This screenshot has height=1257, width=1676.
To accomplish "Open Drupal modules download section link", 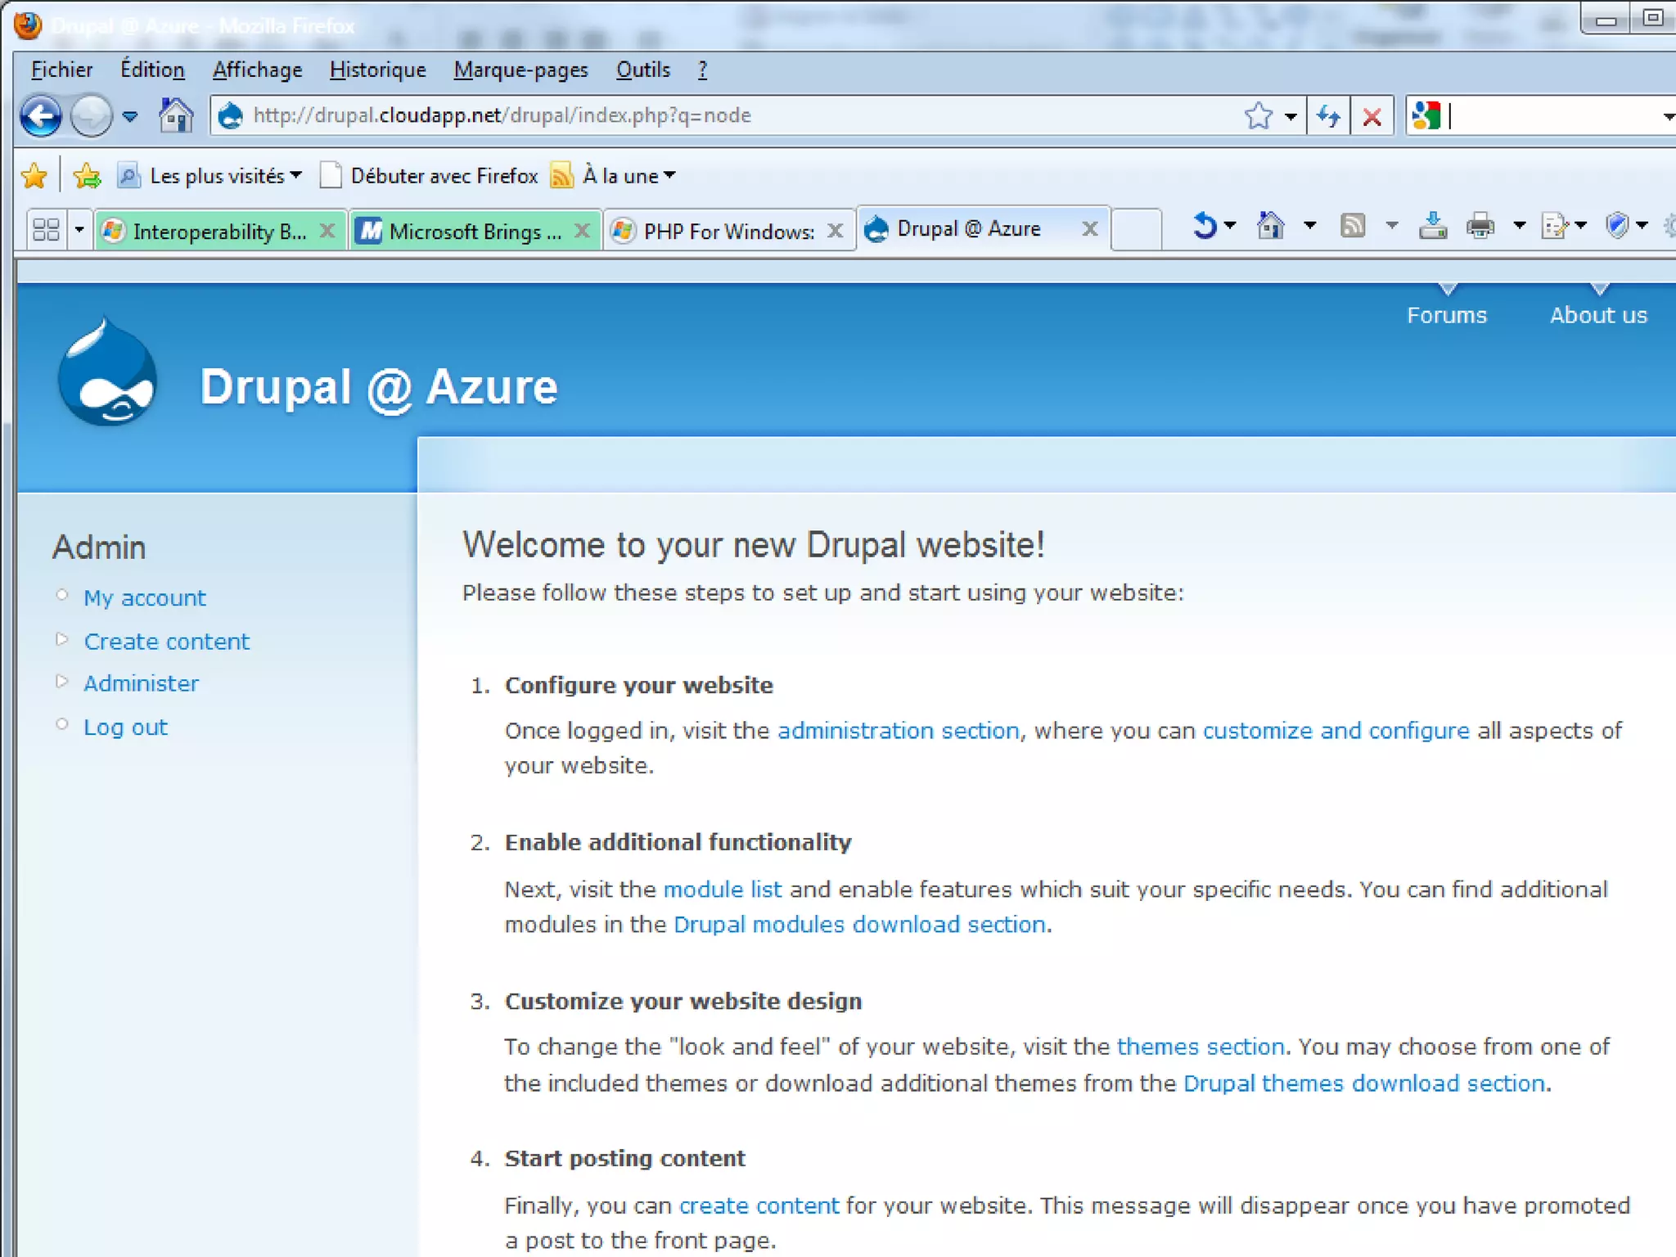I will click(859, 924).
